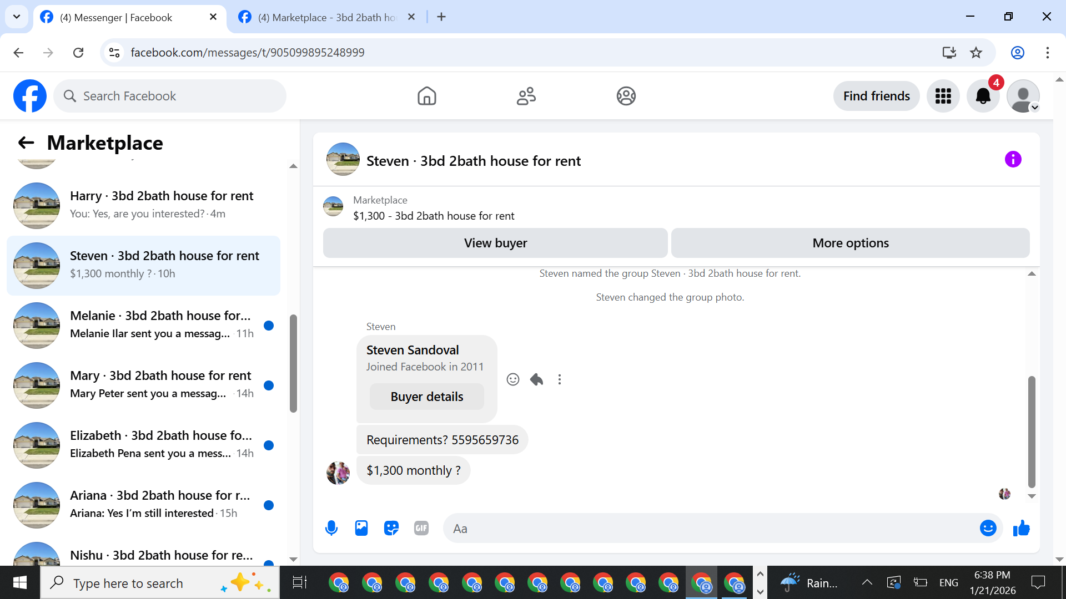Attach a file with the photo icon
1066x599 pixels.
click(x=361, y=528)
